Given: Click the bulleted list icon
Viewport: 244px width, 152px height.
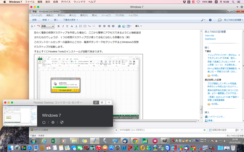Looking at the screenshot, I should coord(85,26).
